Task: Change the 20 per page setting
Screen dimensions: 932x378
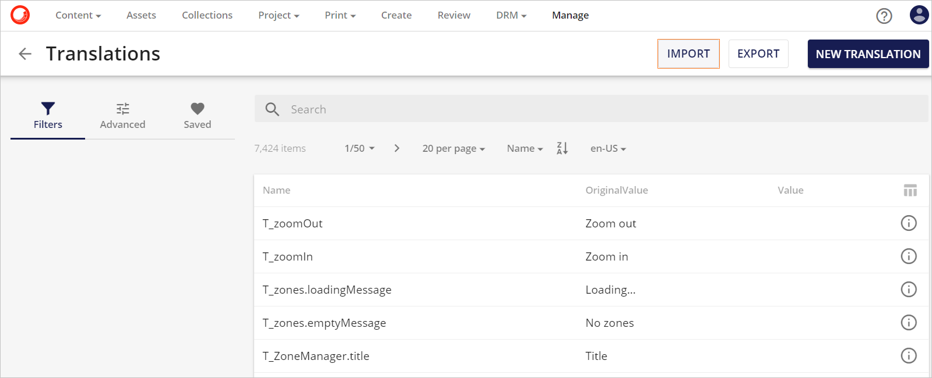Action: point(453,148)
